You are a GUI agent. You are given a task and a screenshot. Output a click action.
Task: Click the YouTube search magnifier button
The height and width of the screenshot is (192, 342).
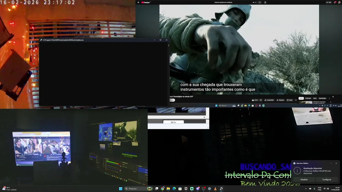(x=260, y=2)
